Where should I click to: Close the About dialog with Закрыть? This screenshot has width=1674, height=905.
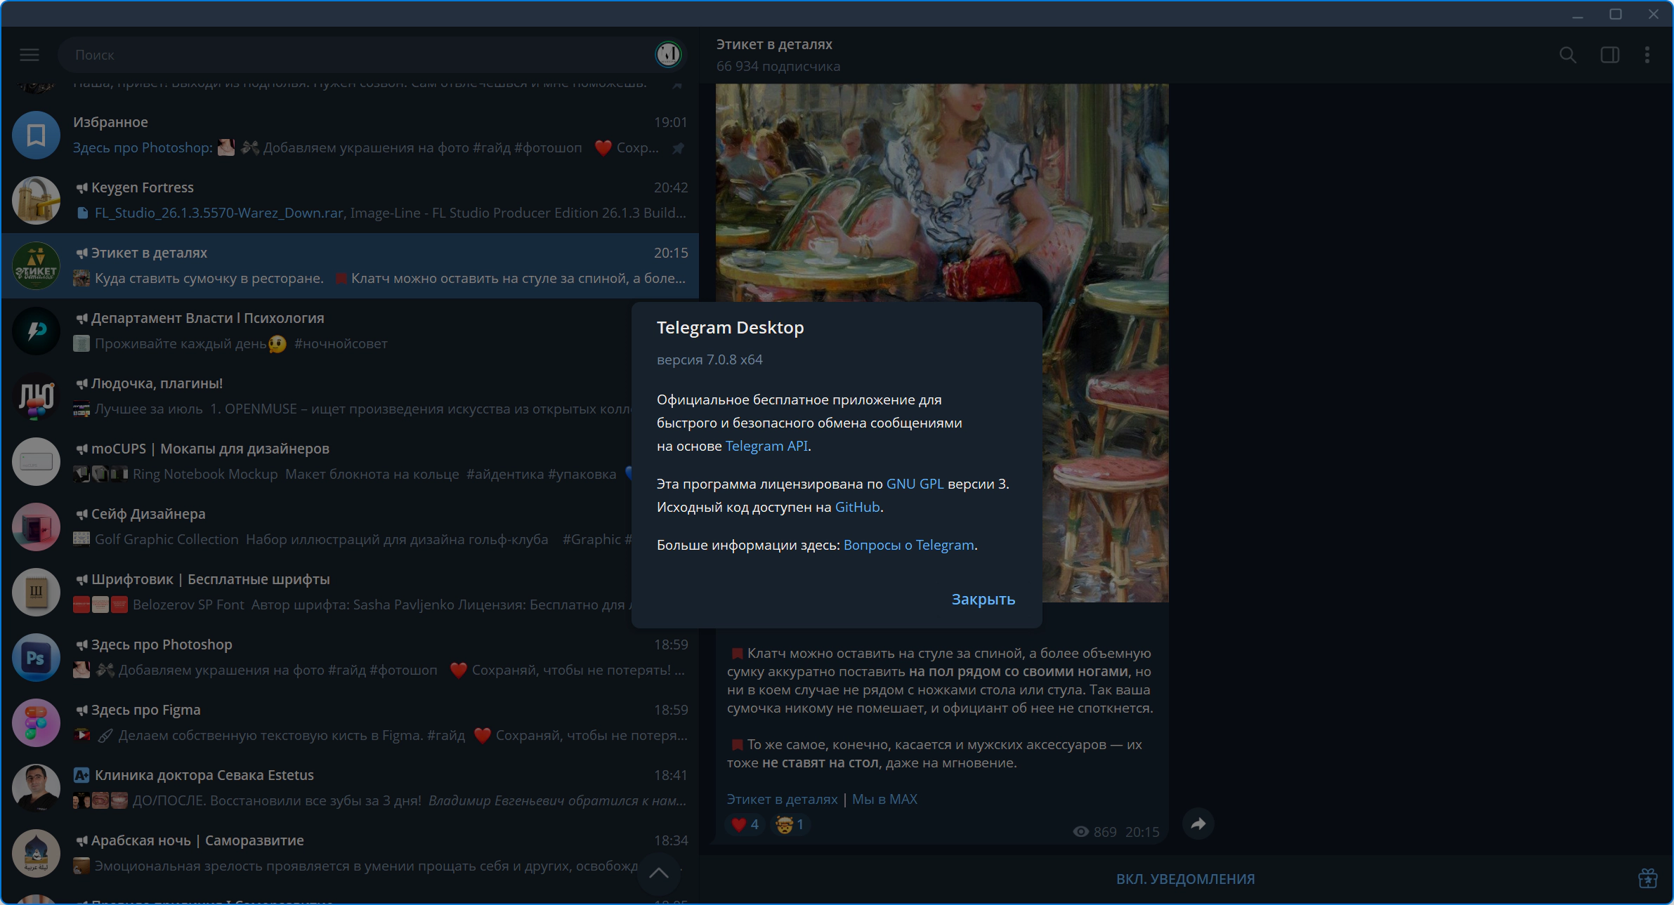click(x=983, y=599)
